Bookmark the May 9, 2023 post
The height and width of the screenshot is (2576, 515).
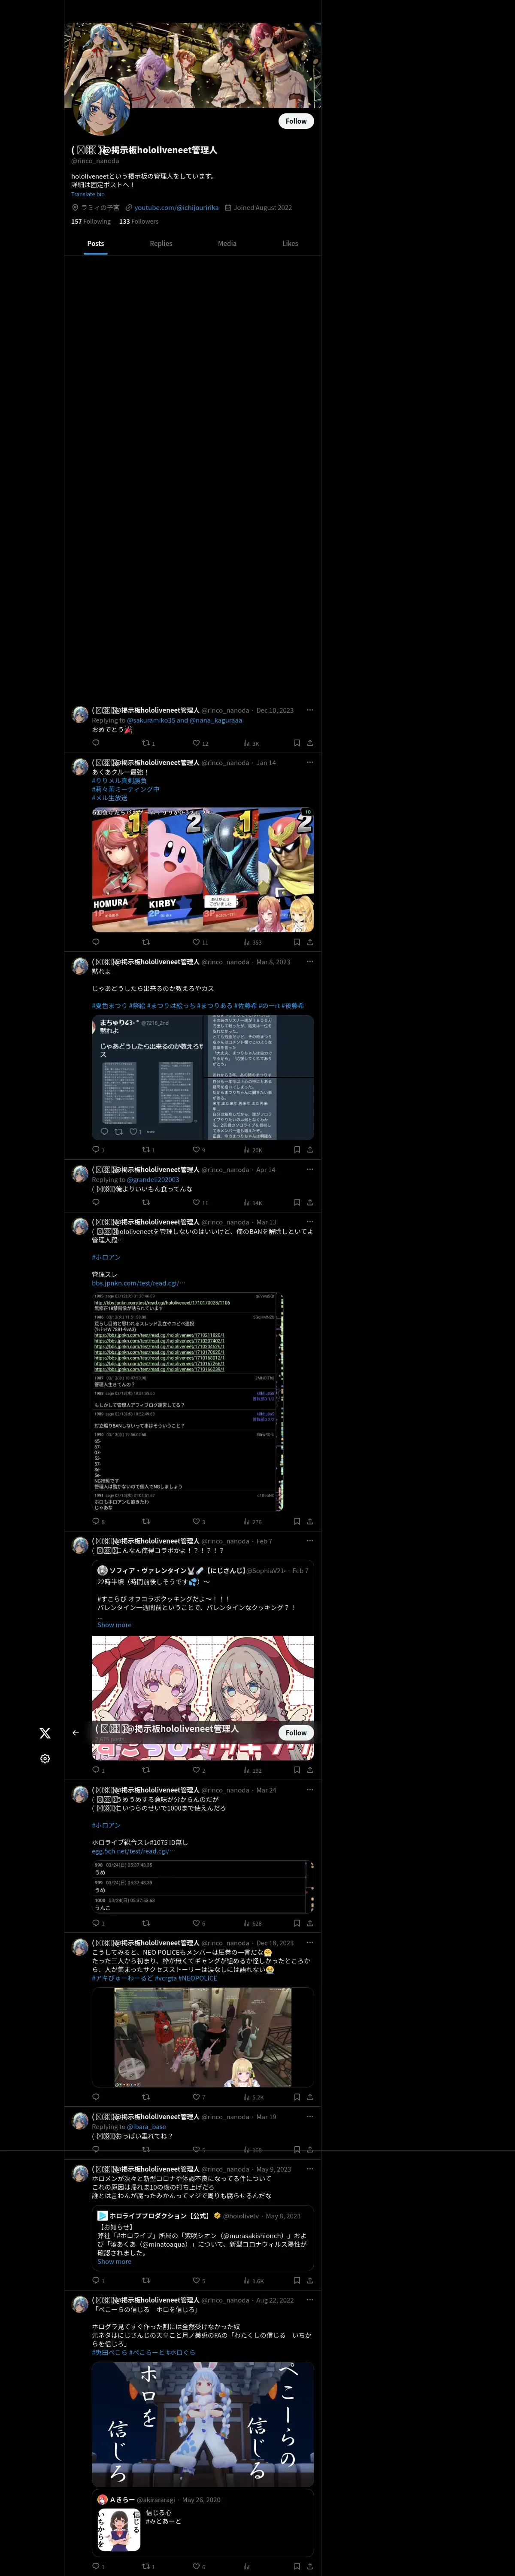[x=297, y=2281]
